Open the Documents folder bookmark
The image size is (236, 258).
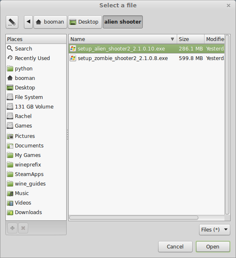(x=36, y=146)
